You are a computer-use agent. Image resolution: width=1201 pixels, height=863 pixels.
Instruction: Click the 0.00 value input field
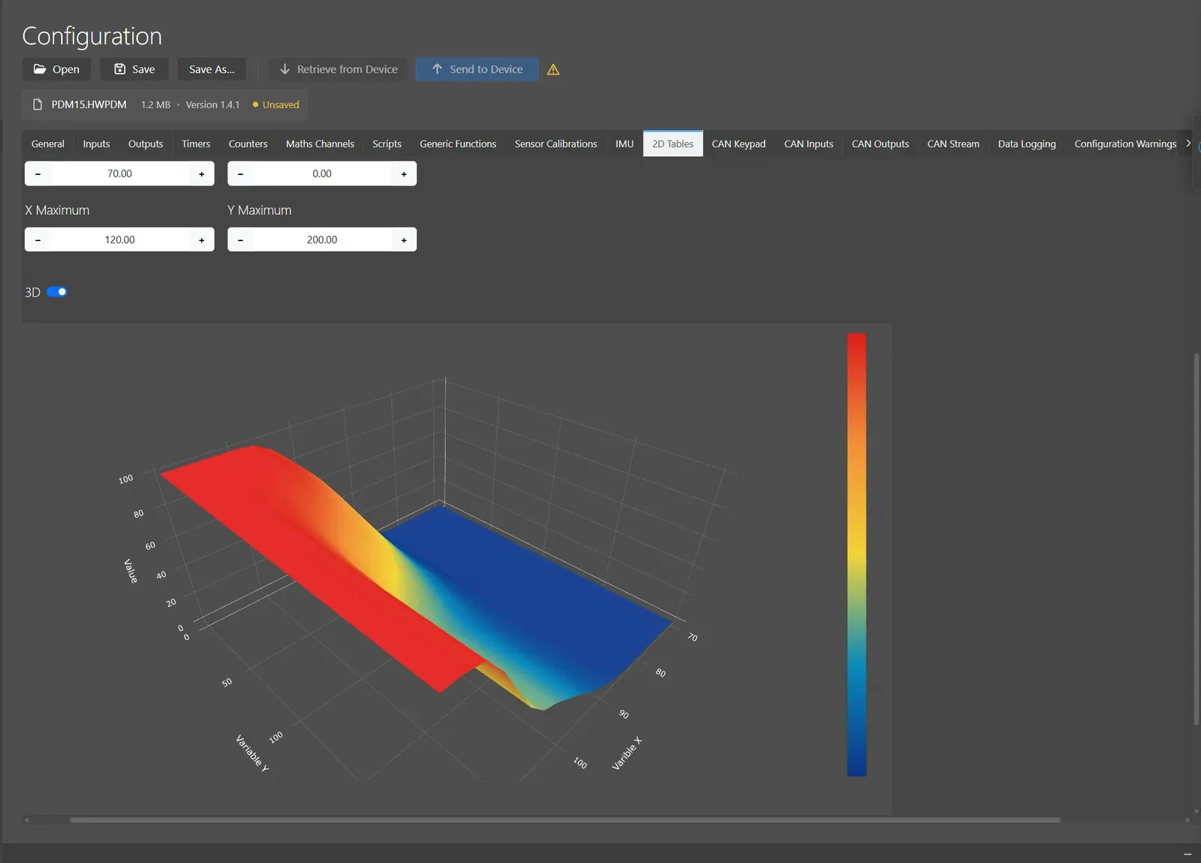[322, 174]
